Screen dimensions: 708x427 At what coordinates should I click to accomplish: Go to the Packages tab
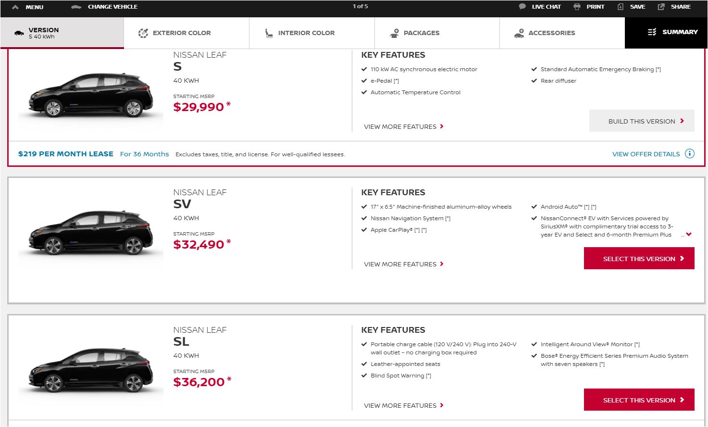click(x=421, y=33)
